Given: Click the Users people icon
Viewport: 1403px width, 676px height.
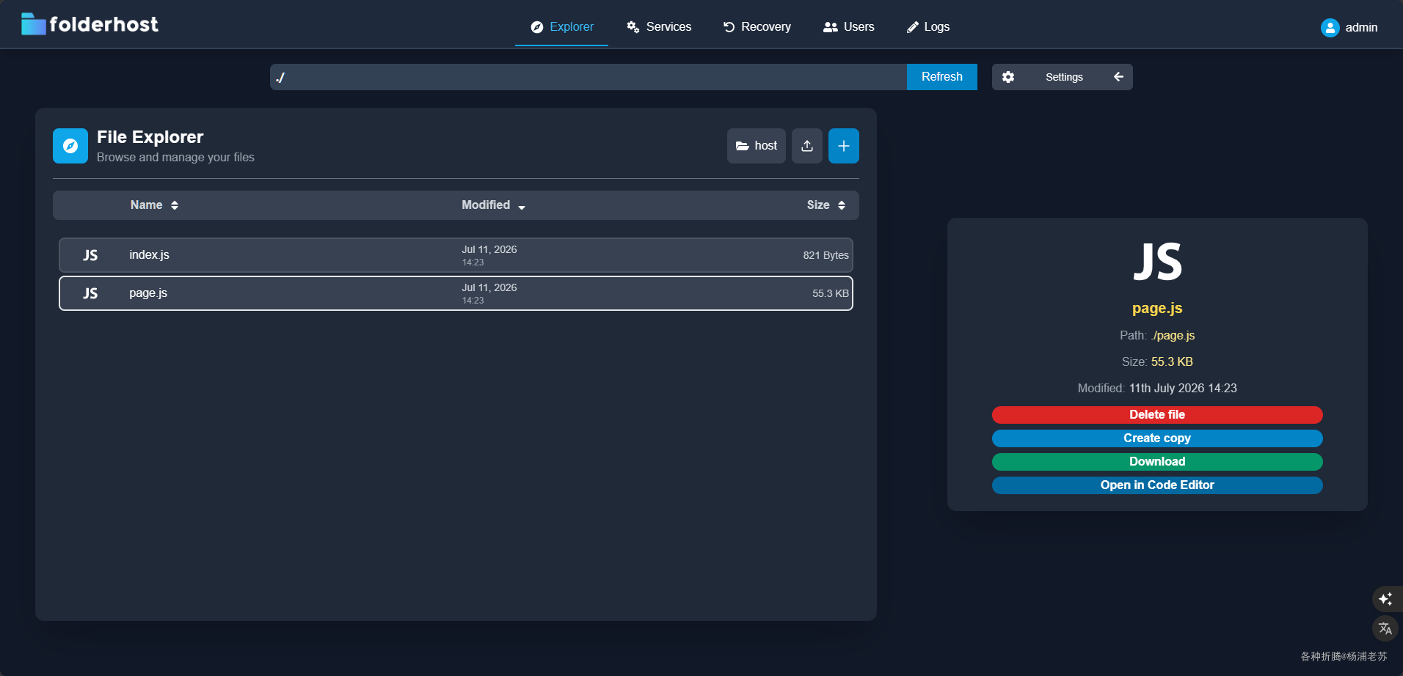Looking at the screenshot, I should click(831, 27).
